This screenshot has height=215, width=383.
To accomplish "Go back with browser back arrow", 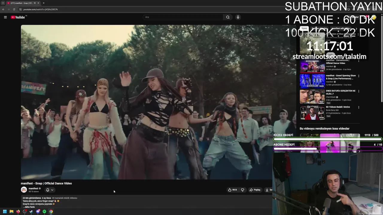I will pyautogui.click(x=3, y=9).
